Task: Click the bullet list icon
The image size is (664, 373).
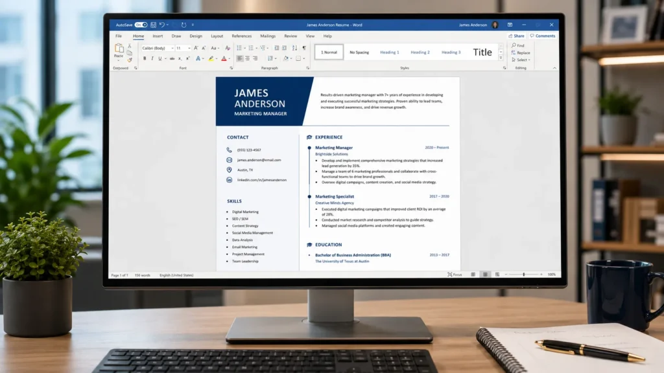Action: [x=239, y=48]
